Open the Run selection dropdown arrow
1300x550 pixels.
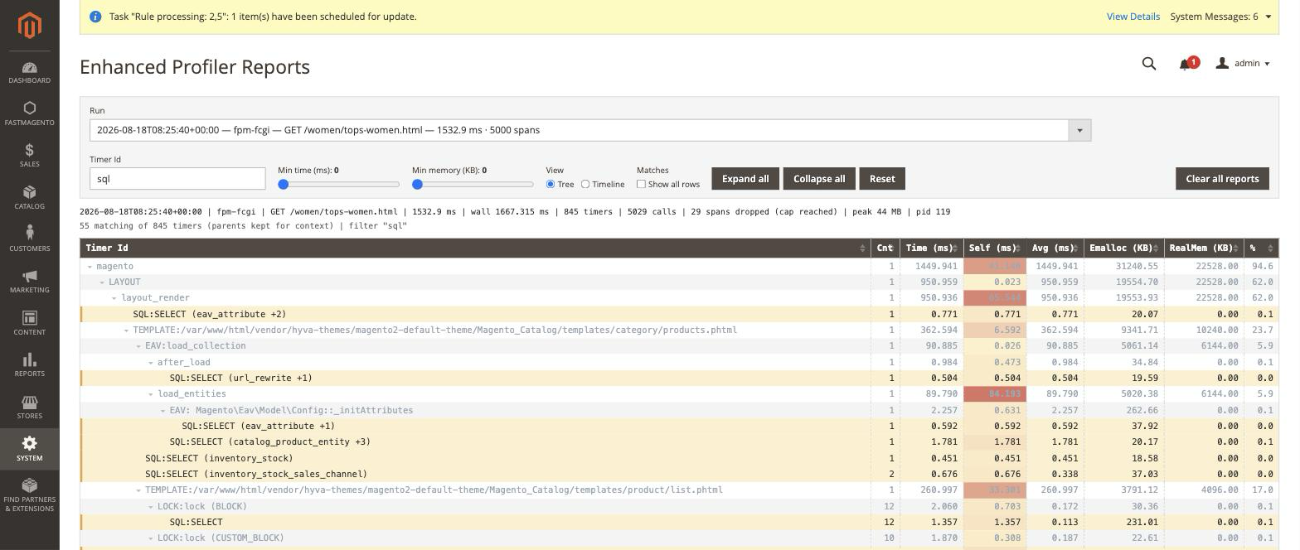(x=1079, y=130)
